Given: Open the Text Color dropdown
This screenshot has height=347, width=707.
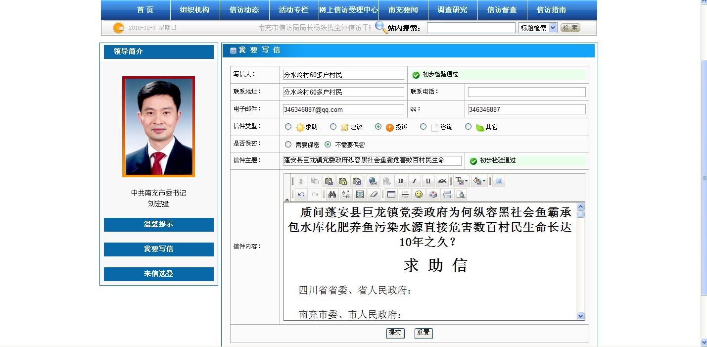Looking at the screenshot, I should pyautogui.click(x=462, y=181).
